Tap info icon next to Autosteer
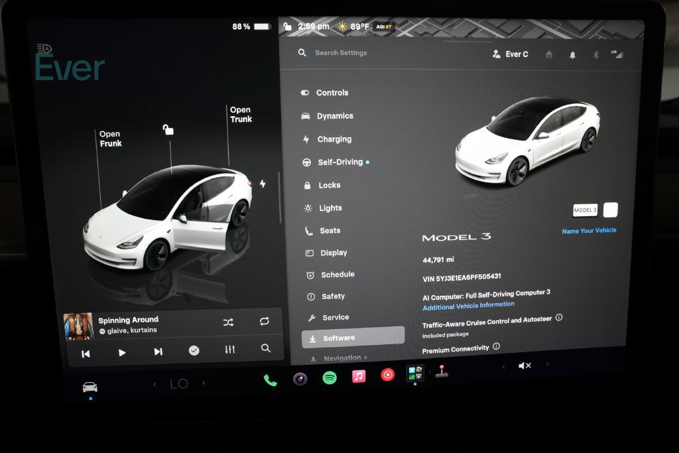The width and height of the screenshot is (679, 453). click(559, 318)
